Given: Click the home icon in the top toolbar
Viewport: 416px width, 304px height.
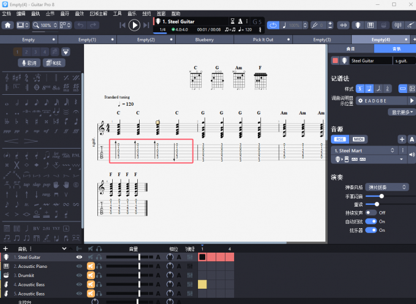Looking at the screenshot, I should click(x=8, y=25).
